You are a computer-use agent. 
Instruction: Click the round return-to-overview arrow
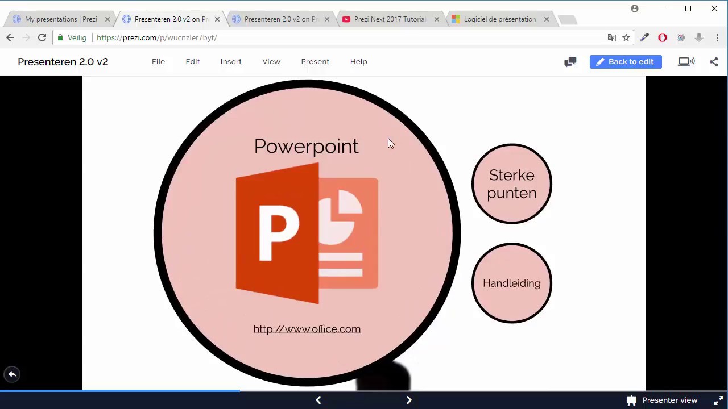[12, 374]
